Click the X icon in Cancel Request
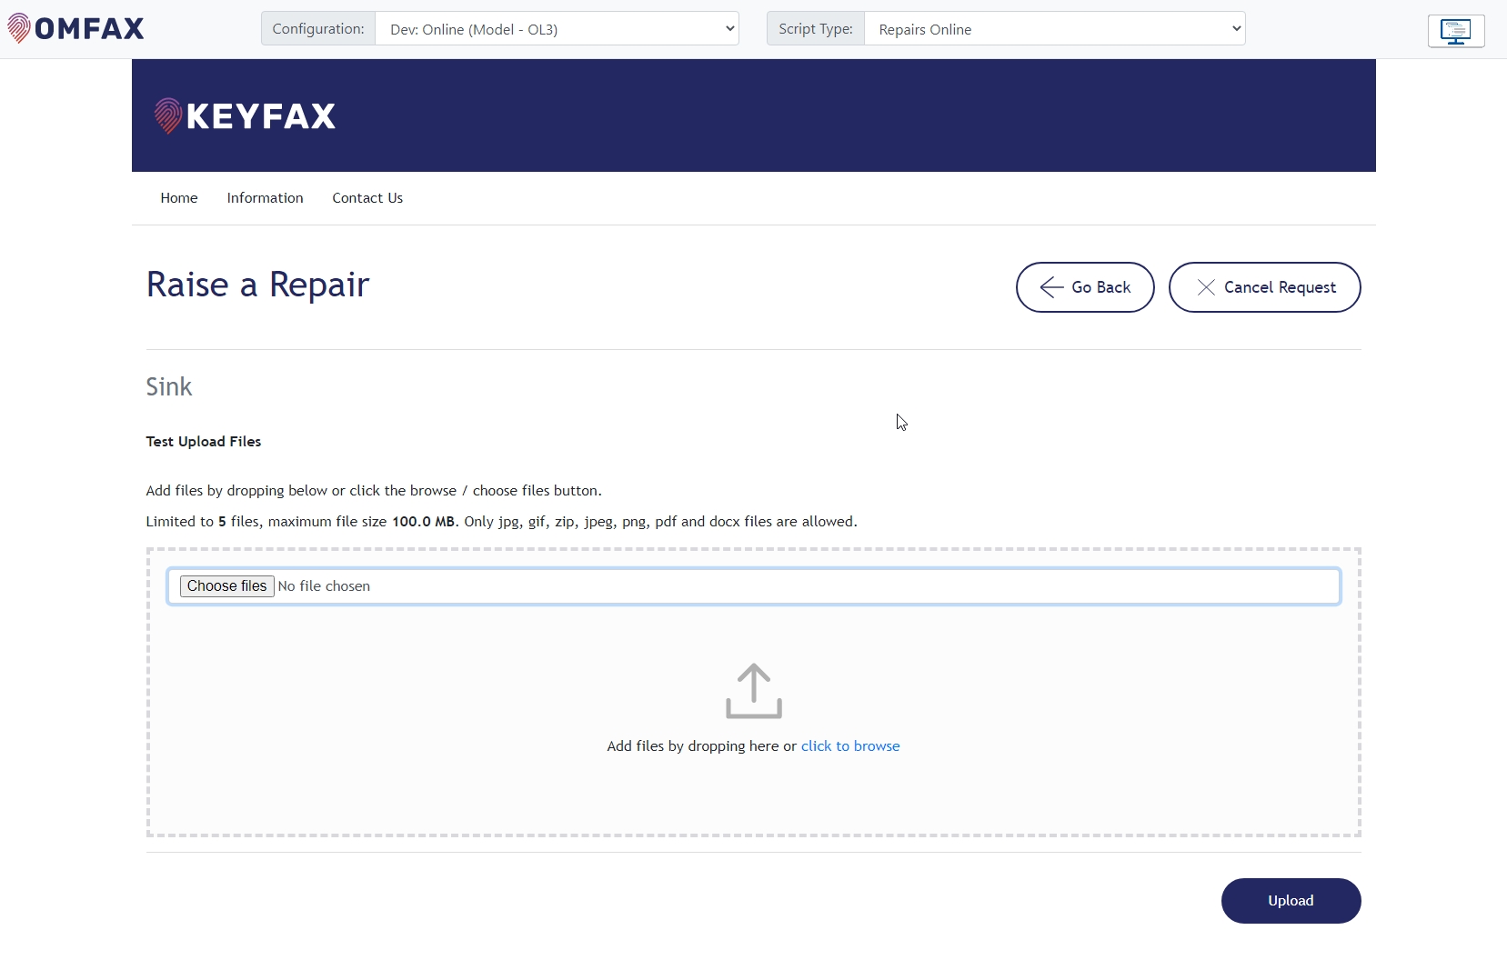1507x970 pixels. (x=1206, y=287)
